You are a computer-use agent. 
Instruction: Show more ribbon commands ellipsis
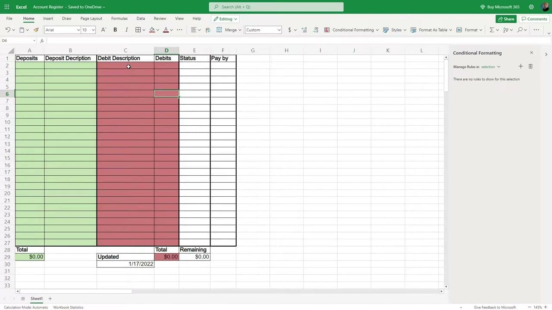click(x=536, y=30)
